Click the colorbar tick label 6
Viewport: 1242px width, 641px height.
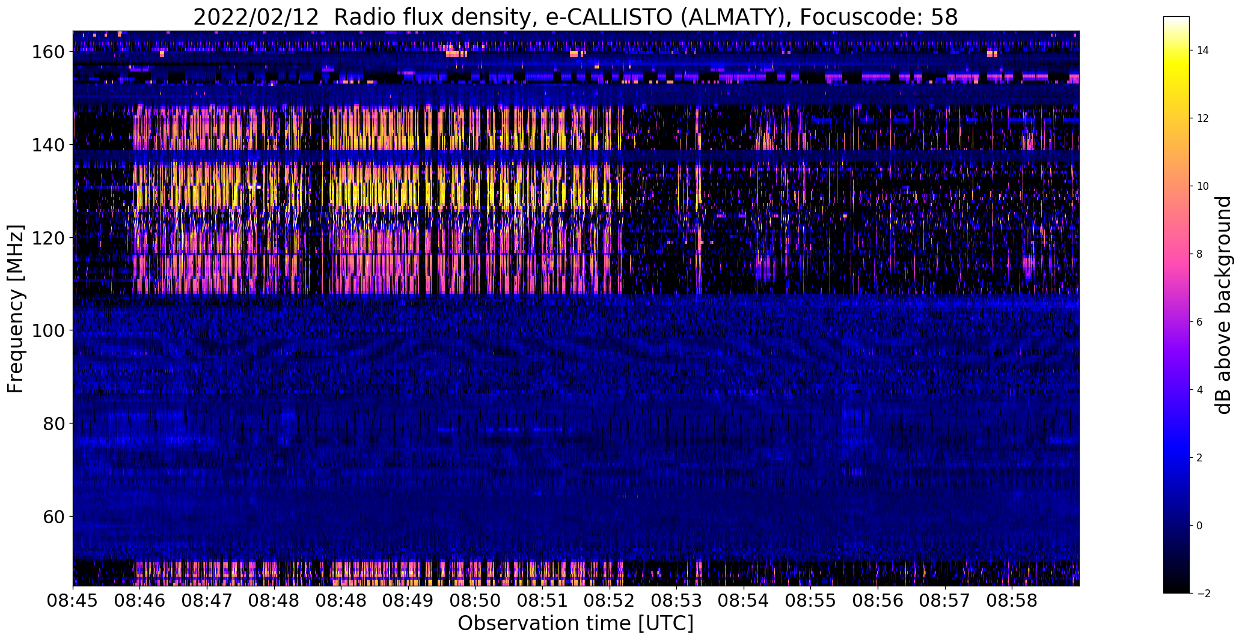point(1200,322)
